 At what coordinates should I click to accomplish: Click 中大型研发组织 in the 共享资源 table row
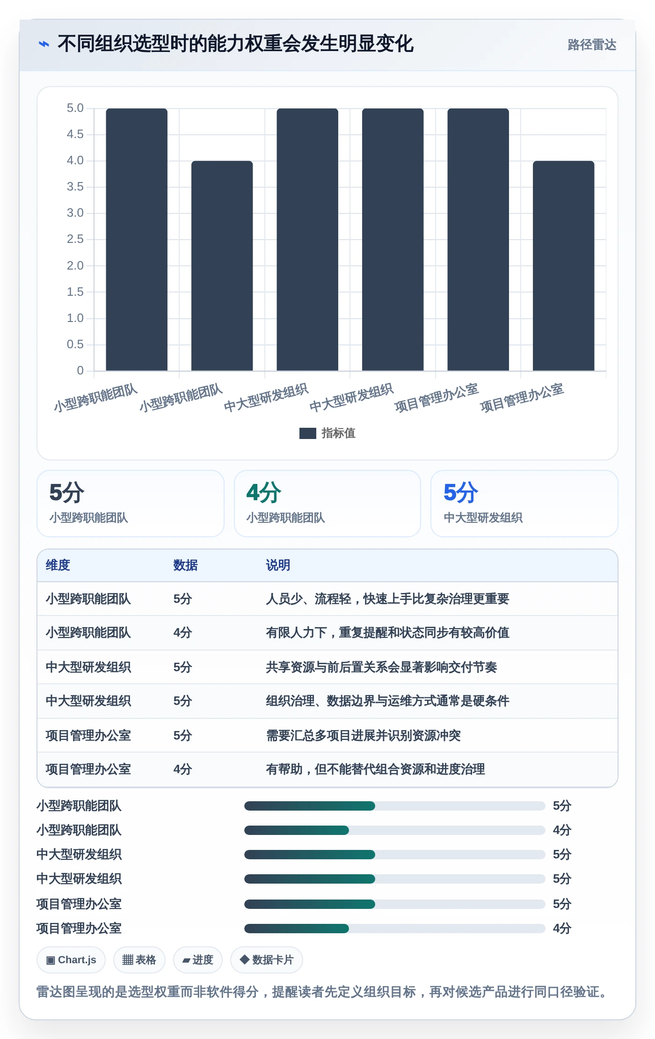point(88,667)
